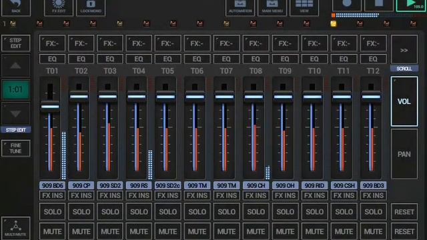427x240 pixels.
Task: Select the 909 OH sample label
Action: 285,185
